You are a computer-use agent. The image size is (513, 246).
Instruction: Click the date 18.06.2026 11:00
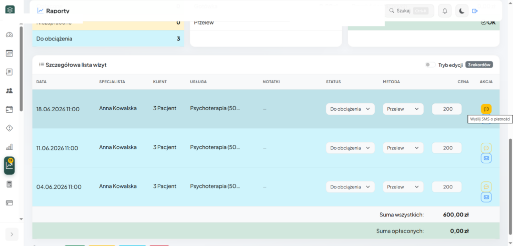click(x=58, y=109)
